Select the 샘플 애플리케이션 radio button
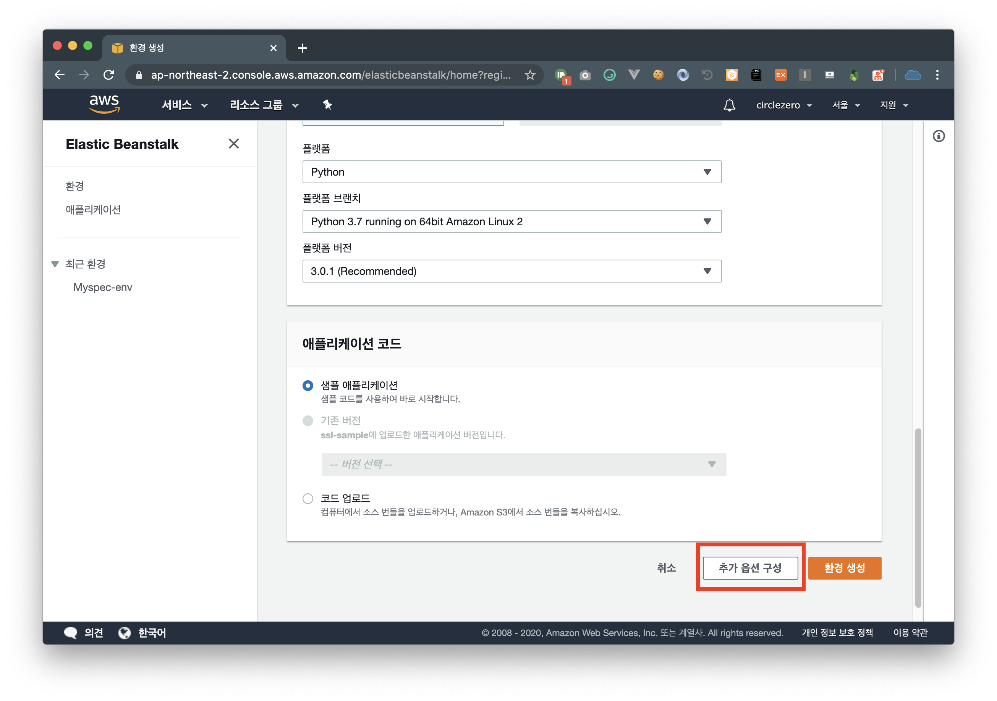This screenshot has width=997, height=701. [x=308, y=386]
